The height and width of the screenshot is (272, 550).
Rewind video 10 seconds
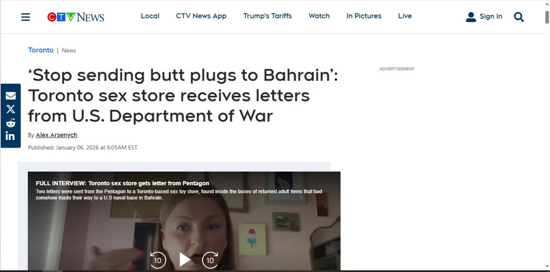click(158, 260)
